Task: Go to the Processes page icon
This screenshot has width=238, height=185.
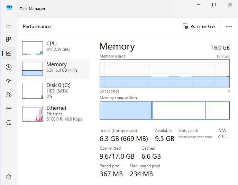Action: click(x=9, y=39)
